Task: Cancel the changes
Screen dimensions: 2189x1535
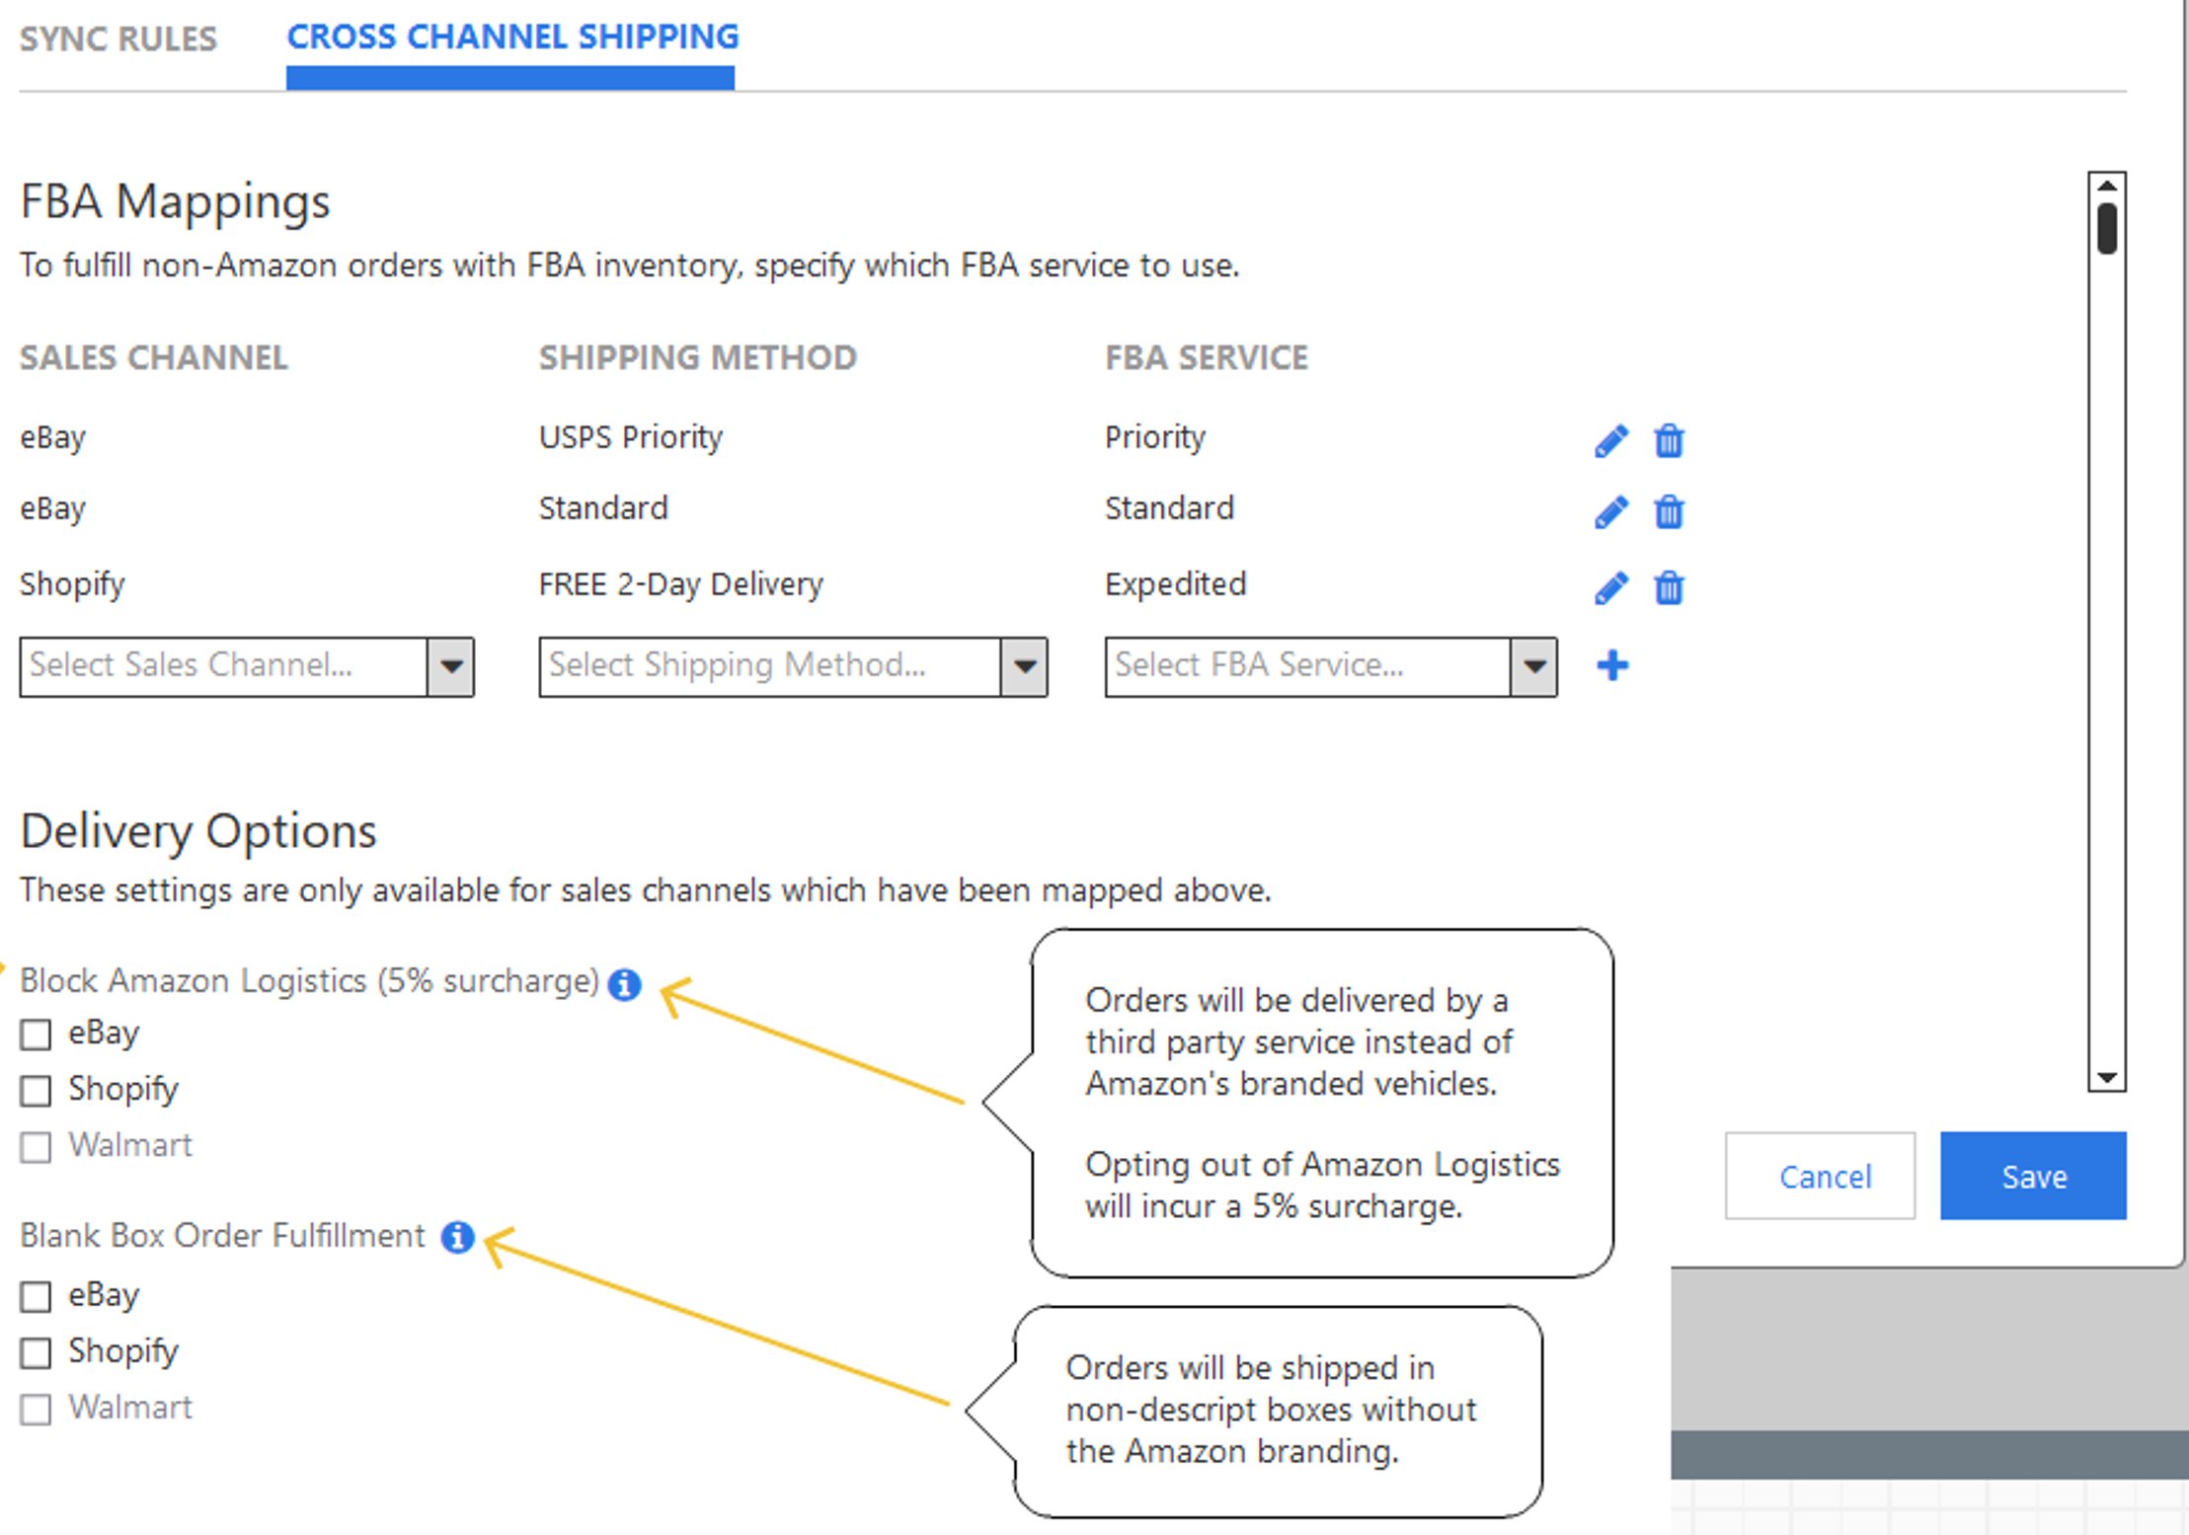Action: point(1820,1176)
